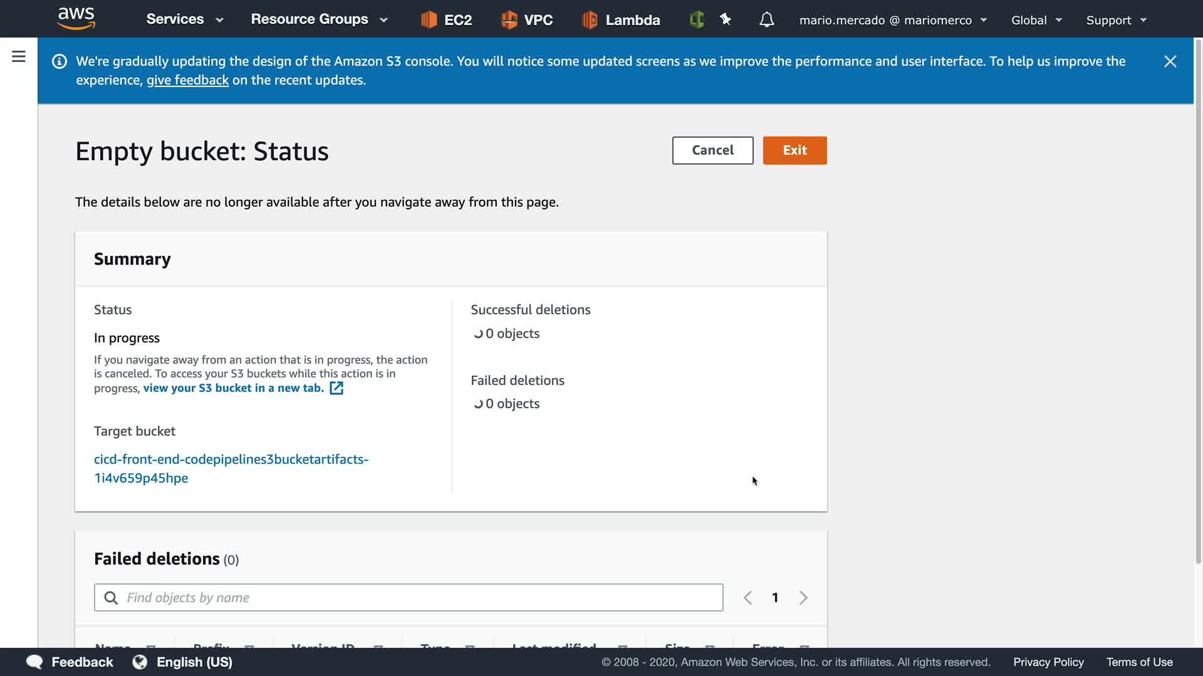Expand the Resource Groups dropdown

click(x=319, y=19)
